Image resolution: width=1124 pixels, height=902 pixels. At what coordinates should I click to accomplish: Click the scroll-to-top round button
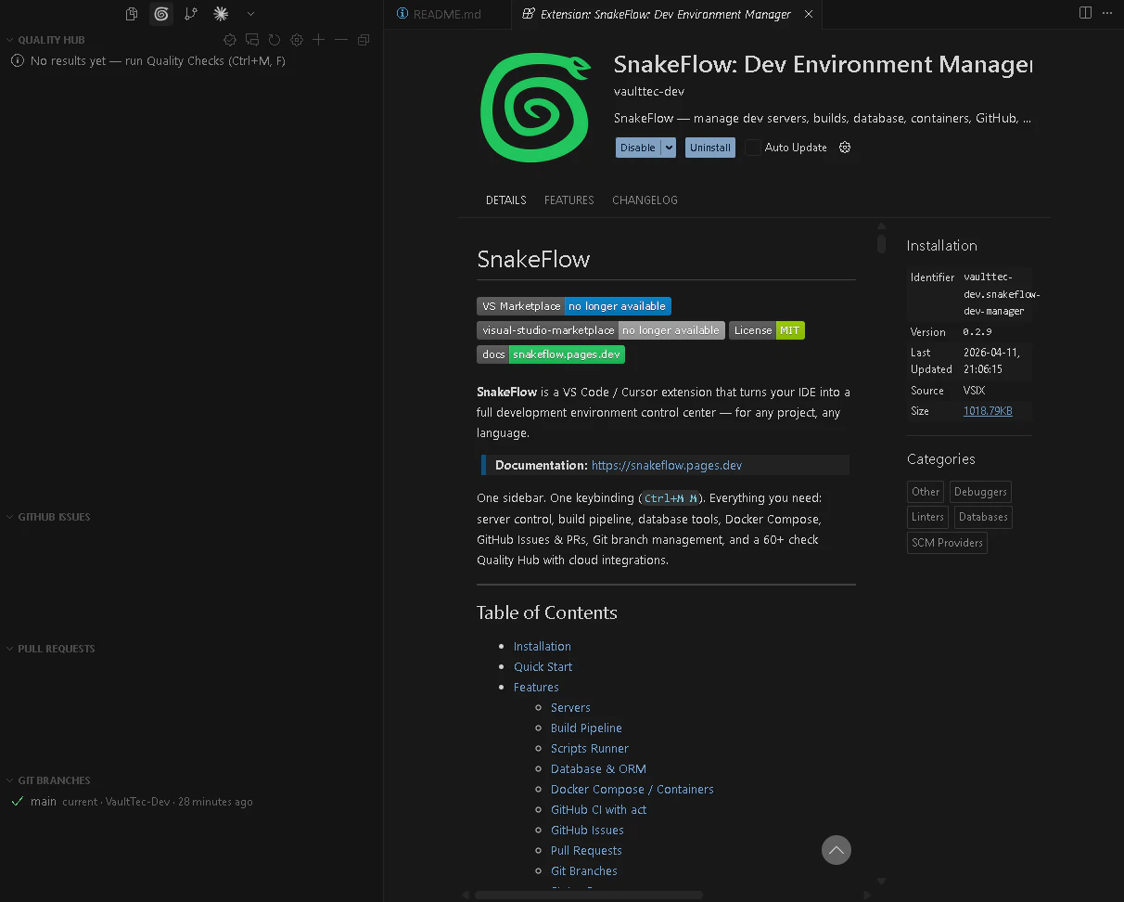pos(836,850)
